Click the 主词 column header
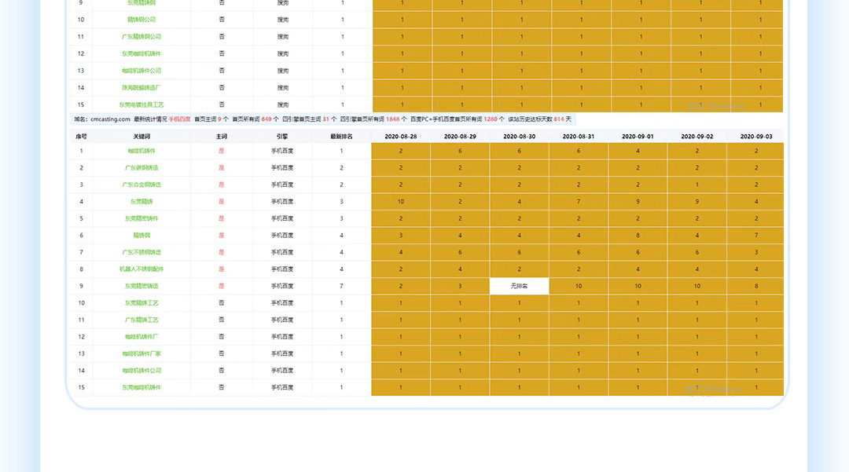849x472 pixels. coord(222,137)
